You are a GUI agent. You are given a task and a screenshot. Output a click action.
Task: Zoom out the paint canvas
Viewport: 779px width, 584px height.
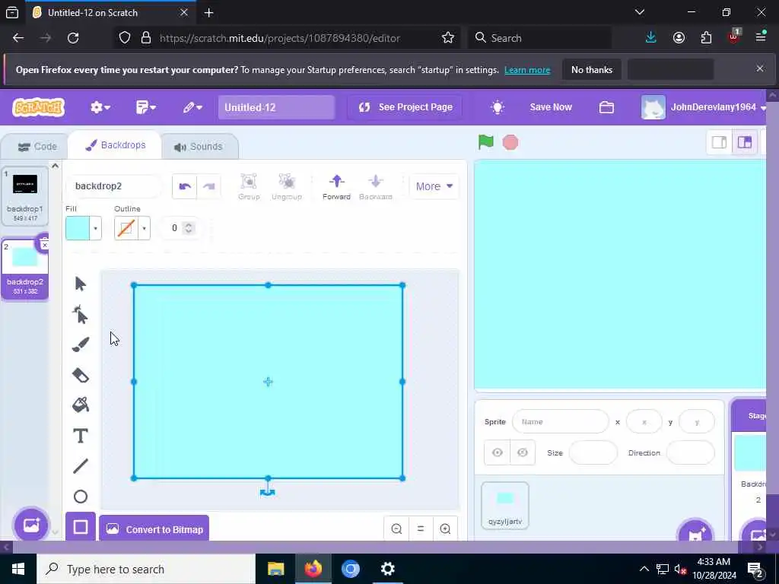click(396, 529)
